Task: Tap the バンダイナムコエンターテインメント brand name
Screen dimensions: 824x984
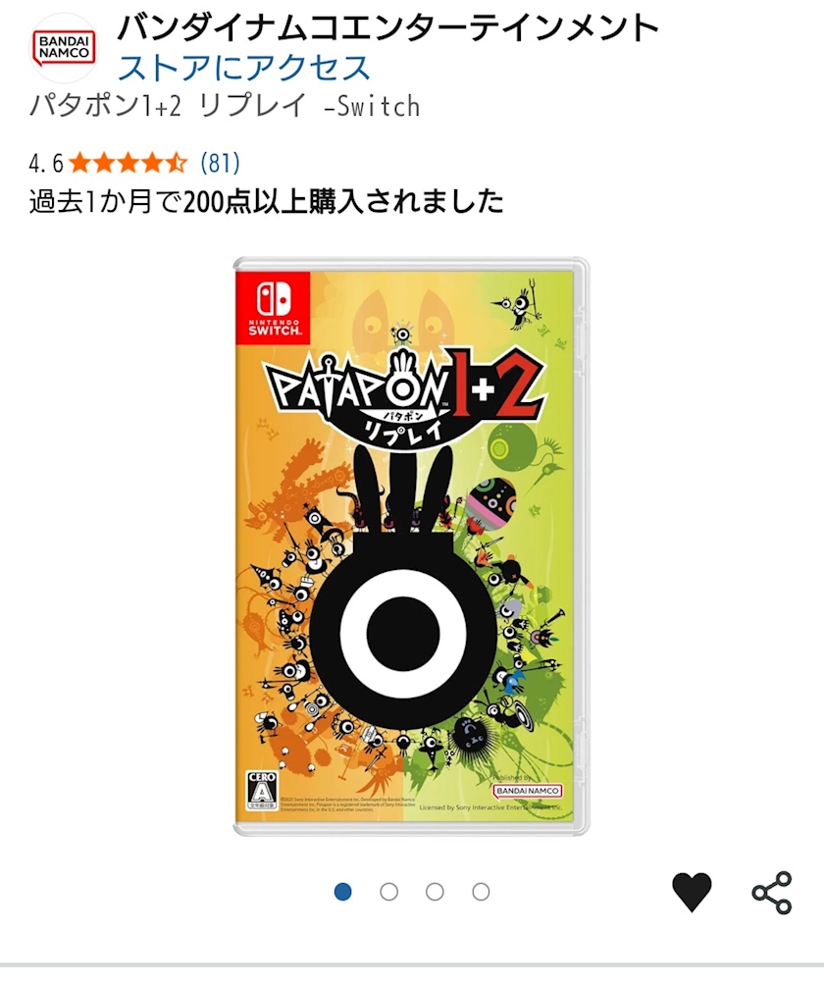Action: [387, 27]
